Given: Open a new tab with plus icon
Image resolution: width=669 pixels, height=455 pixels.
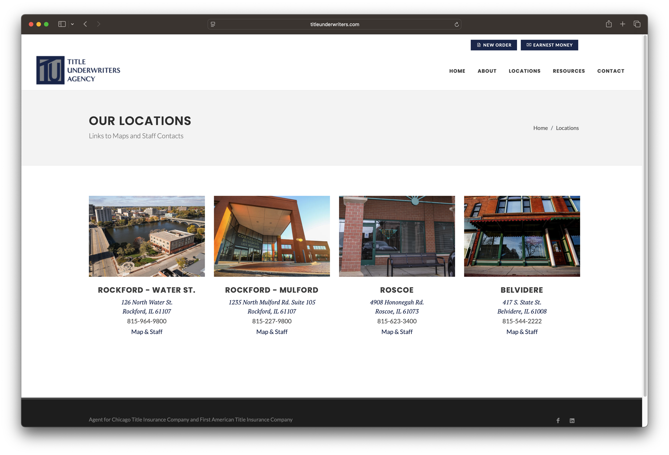Looking at the screenshot, I should tap(623, 24).
